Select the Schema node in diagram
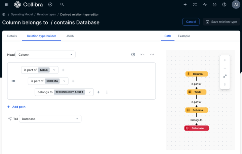Image resolution: width=242 pixels, height=154 pixels. point(197,110)
